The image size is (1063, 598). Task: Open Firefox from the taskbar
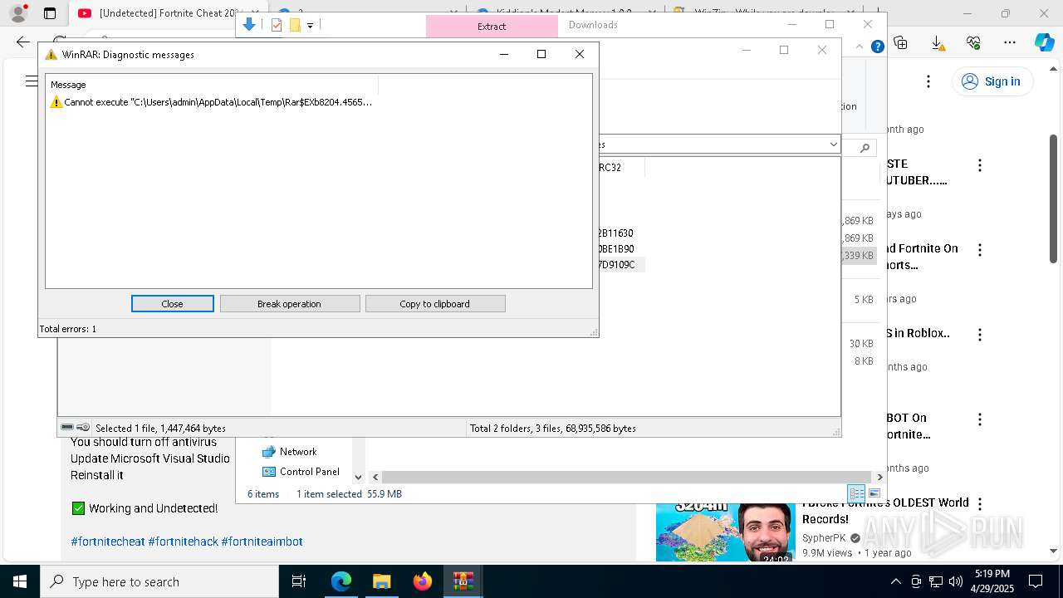point(422,581)
